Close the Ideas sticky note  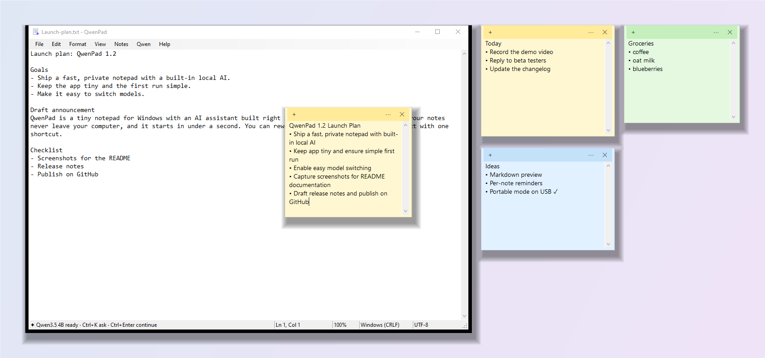pyautogui.click(x=605, y=155)
